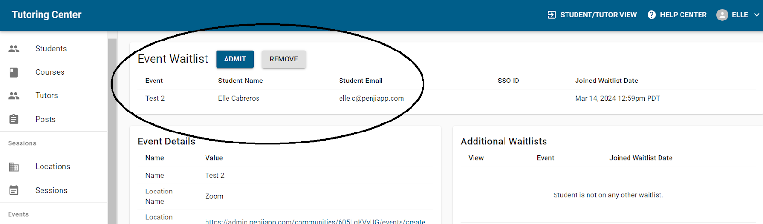This screenshot has width=763, height=224.
Task: Click the Posts clipboard icon
Action: click(x=14, y=119)
